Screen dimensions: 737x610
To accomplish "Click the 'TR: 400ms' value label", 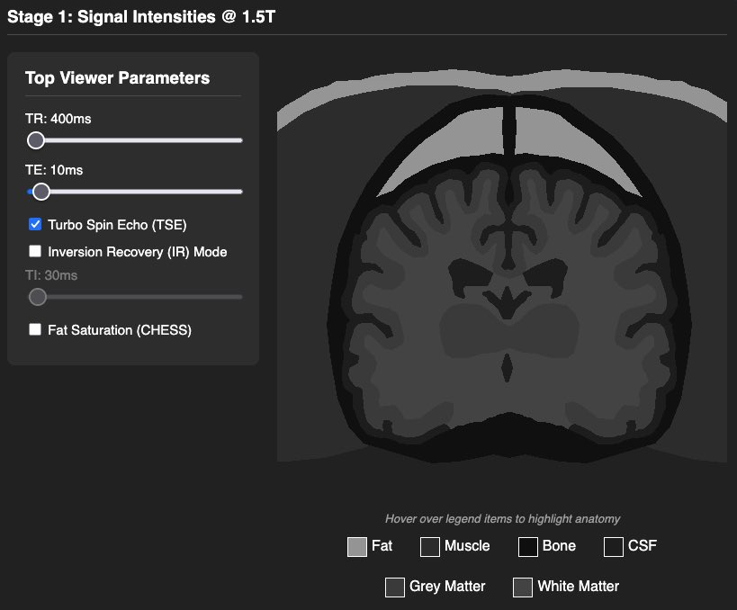I will click(58, 119).
